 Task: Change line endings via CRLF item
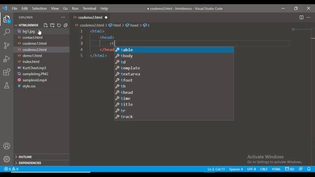coord(264,169)
